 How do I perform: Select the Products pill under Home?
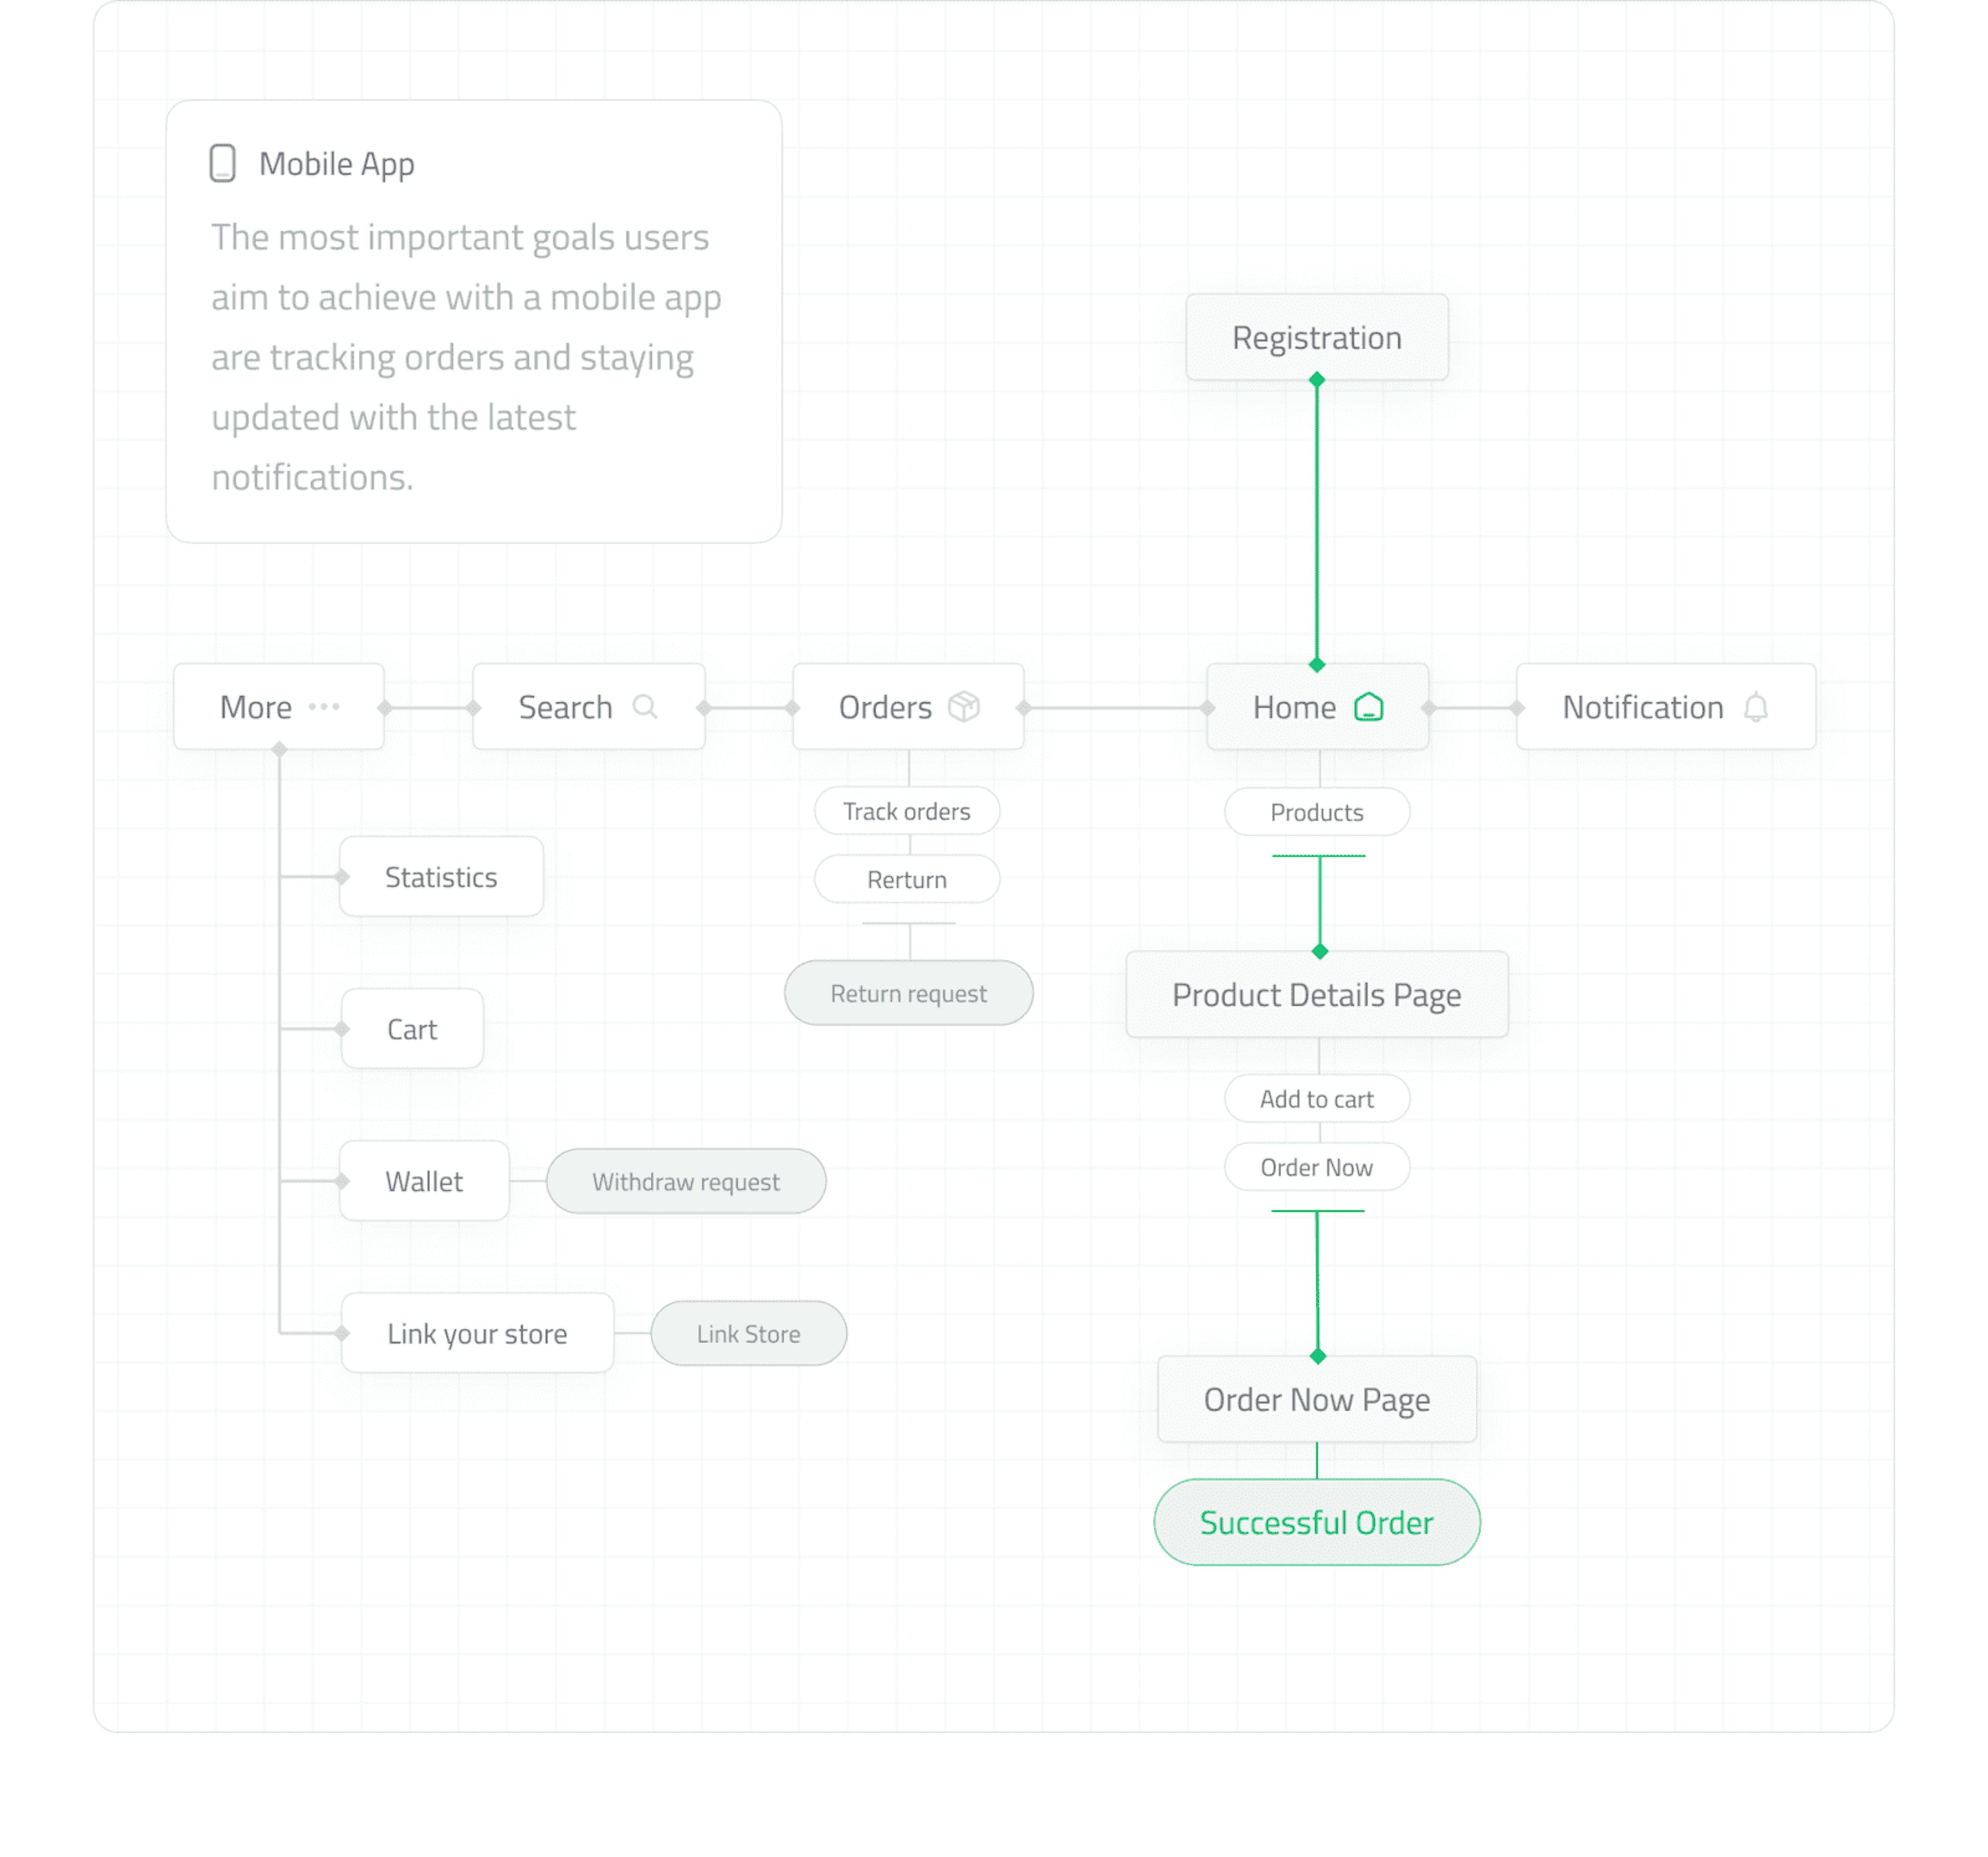point(1316,813)
